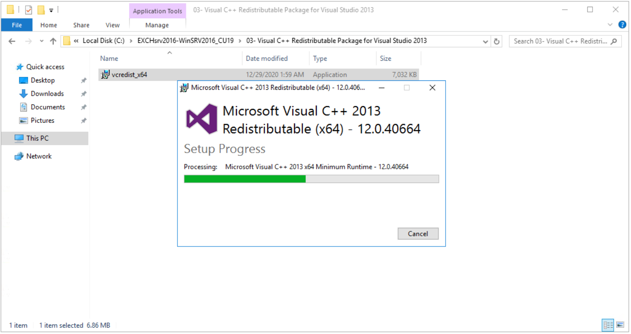Select This PC in navigation pane
This screenshot has height=334, width=631.
click(45, 138)
